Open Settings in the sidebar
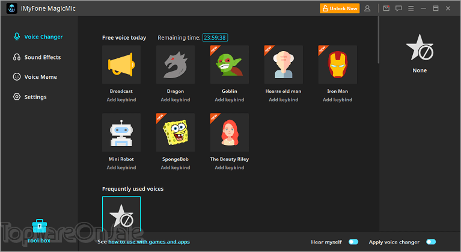 click(x=29, y=97)
